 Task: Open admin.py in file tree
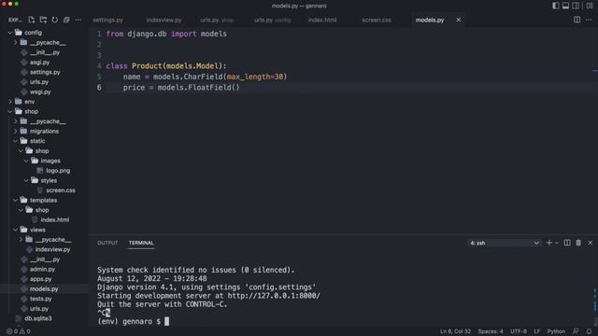42,270
